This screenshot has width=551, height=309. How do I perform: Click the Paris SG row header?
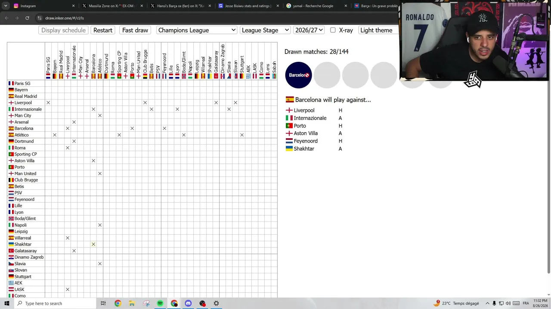[26, 83]
